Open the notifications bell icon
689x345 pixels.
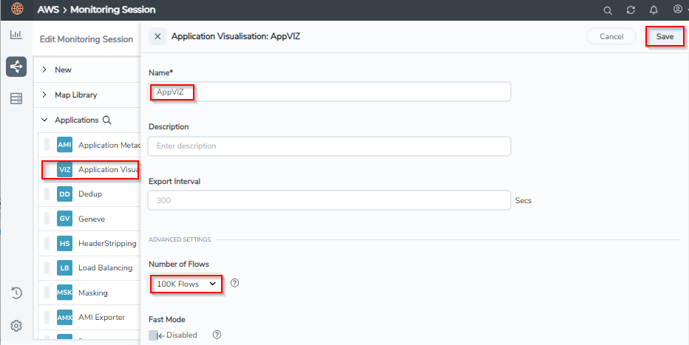654,10
